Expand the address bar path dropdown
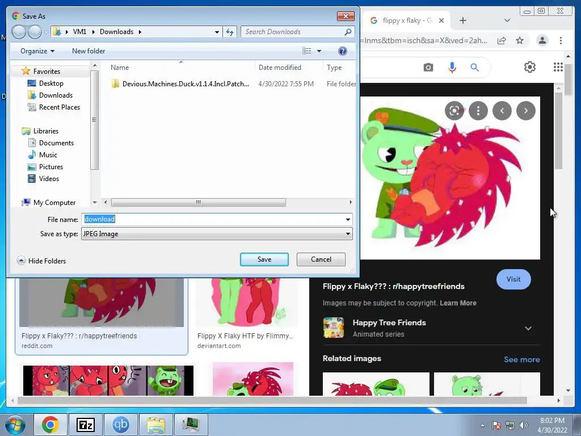Screen dimensions: 581x436 click(x=217, y=32)
